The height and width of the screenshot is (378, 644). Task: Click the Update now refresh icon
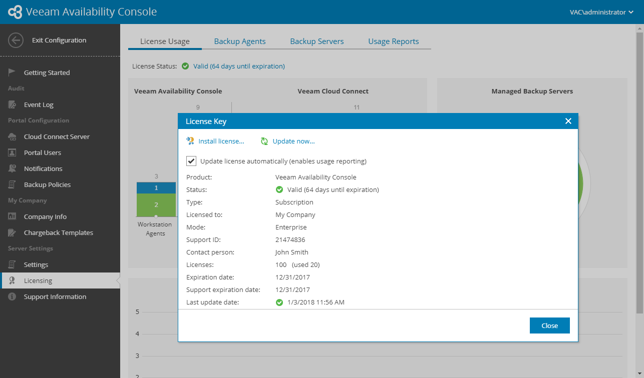264,141
